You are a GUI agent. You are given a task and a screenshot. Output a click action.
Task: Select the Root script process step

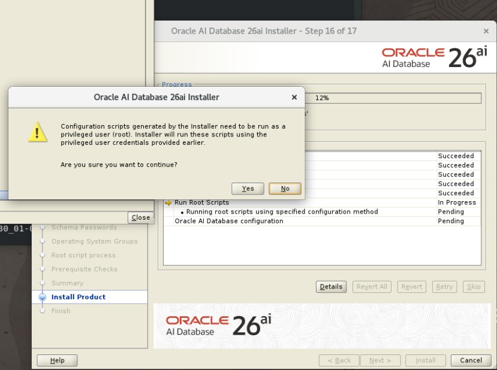click(x=83, y=255)
